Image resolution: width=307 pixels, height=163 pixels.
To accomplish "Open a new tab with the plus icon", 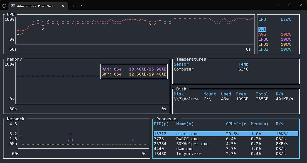I will (x=73, y=5).
